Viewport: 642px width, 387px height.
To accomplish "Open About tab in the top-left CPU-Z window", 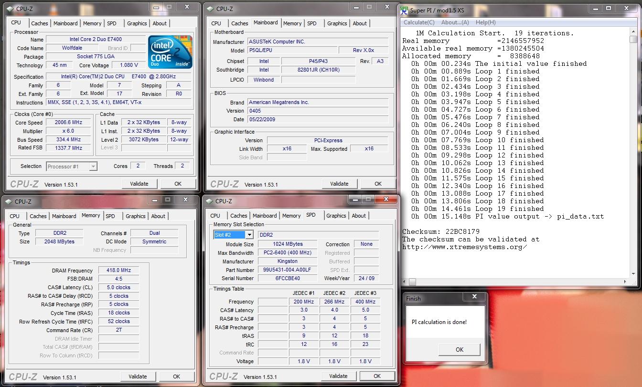I will coord(160,23).
